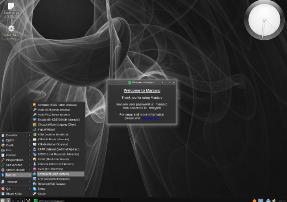
Task: Launch KGet download manager
Action: pos(59,134)
